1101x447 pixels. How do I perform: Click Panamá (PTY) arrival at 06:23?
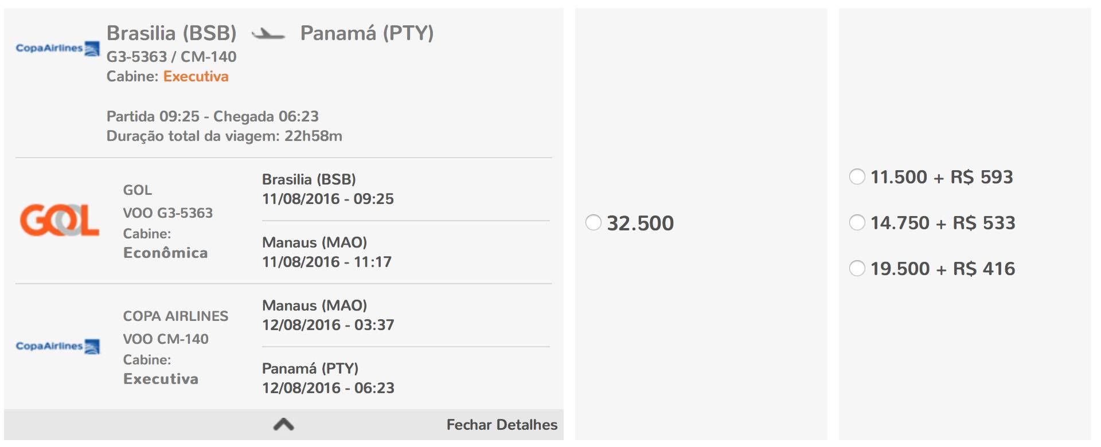point(328,378)
